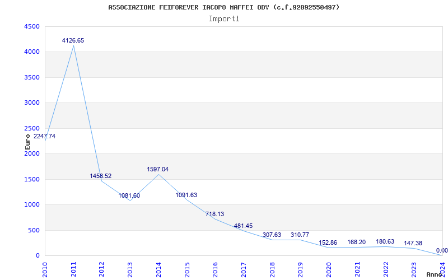The height and width of the screenshot is (280, 448).
Task: Select the 4000 y-axis tick label
Action: pyautogui.click(x=32, y=52)
